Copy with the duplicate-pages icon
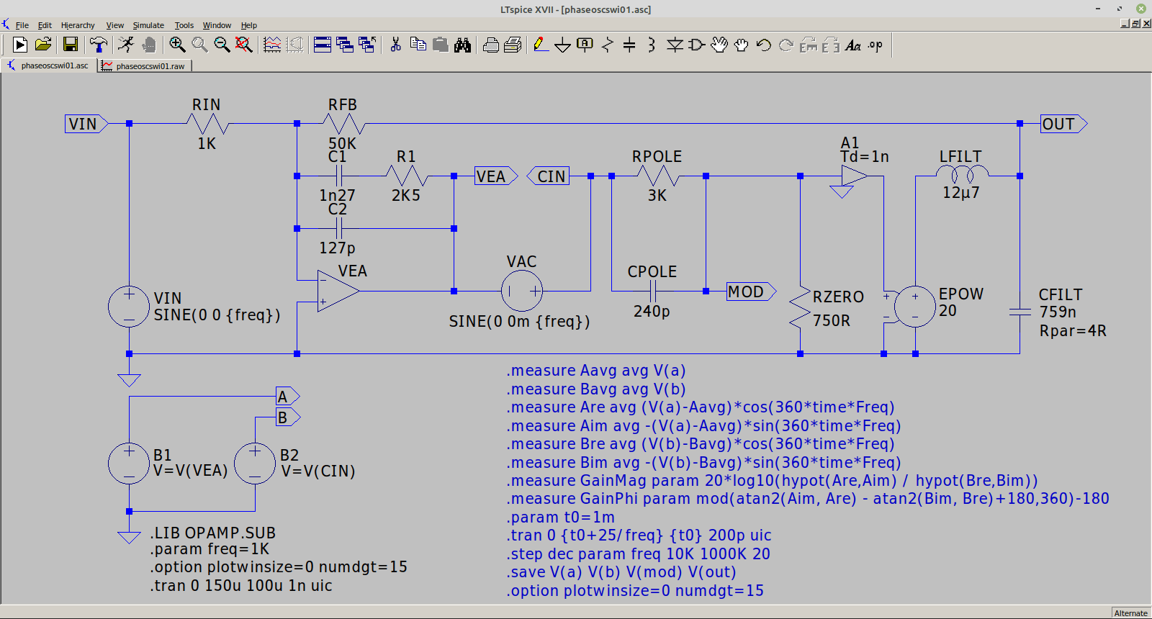 (x=418, y=45)
